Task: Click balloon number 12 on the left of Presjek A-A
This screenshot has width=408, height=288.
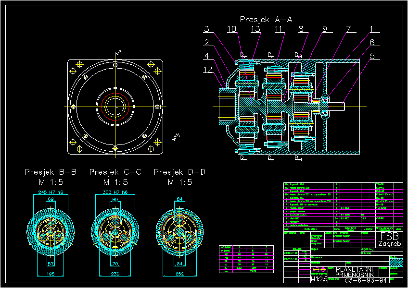Action: click(207, 69)
